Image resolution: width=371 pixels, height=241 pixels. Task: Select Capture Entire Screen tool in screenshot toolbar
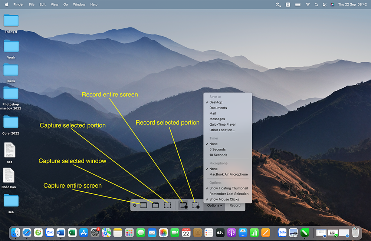[x=143, y=205]
